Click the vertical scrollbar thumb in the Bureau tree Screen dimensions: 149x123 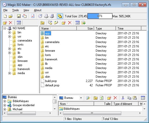coord(55,102)
